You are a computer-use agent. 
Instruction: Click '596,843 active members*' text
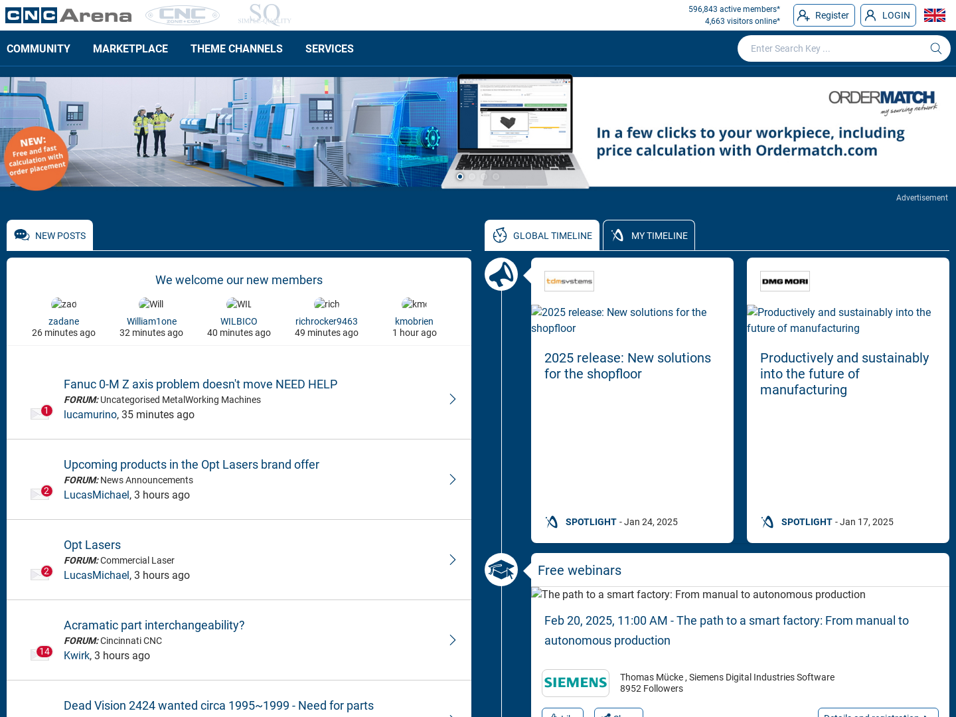tap(734, 9)
